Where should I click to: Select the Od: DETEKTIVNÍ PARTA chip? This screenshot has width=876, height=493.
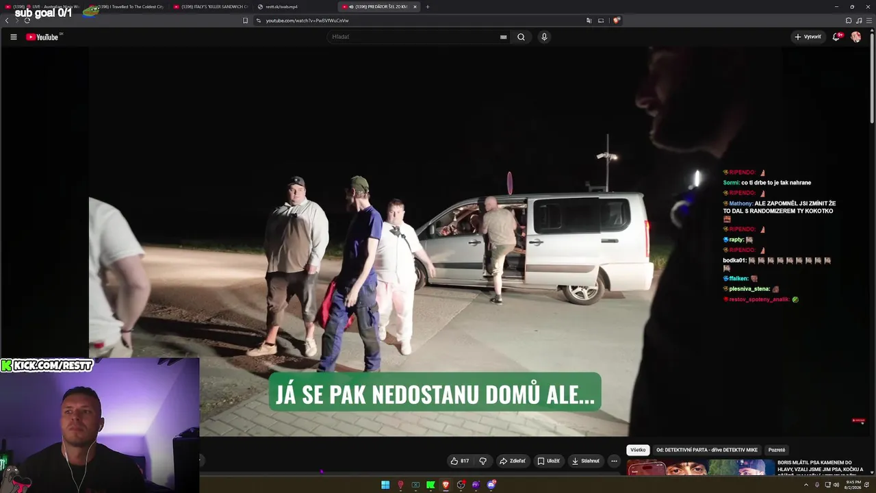pos(707,450)
